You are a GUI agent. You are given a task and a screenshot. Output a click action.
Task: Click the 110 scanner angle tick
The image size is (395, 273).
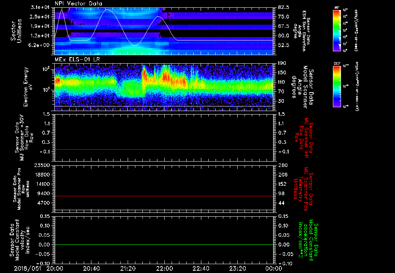282,82
